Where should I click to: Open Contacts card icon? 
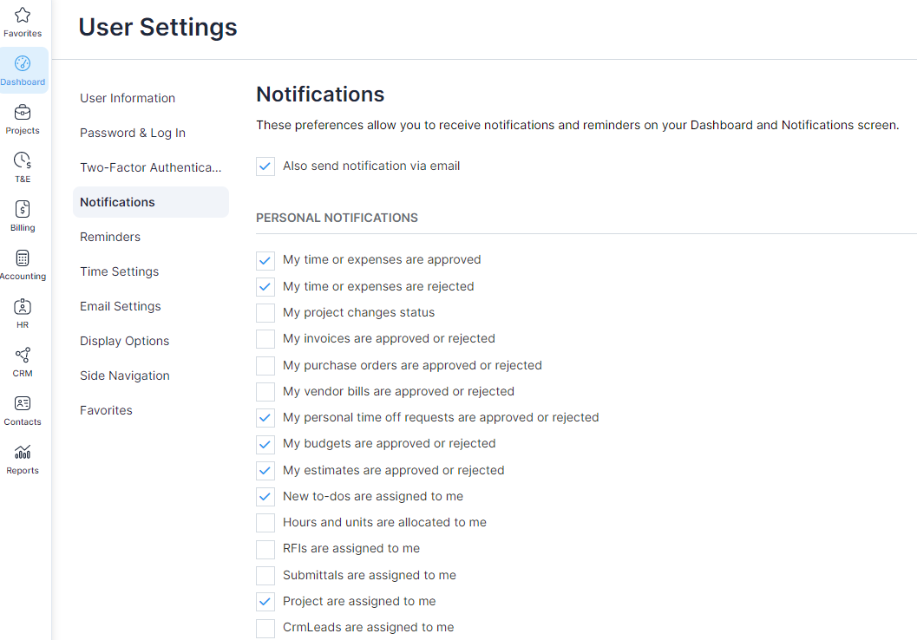pyautogui.click(x=23, y=403)
